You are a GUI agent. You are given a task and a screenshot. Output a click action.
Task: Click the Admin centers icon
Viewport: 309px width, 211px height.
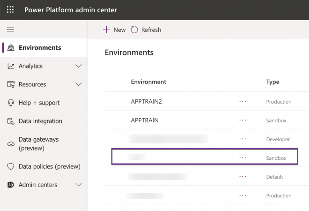pos(11,185)
